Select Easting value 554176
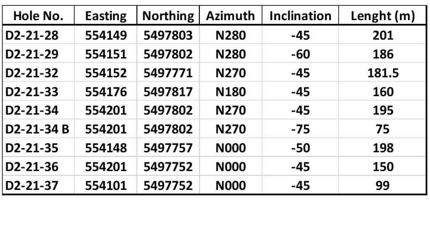 [106, 92]
